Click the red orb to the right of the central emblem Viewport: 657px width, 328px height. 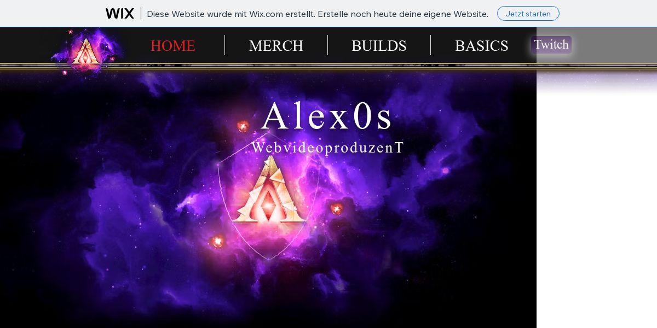pyautogui.click(x=337, y=209)
